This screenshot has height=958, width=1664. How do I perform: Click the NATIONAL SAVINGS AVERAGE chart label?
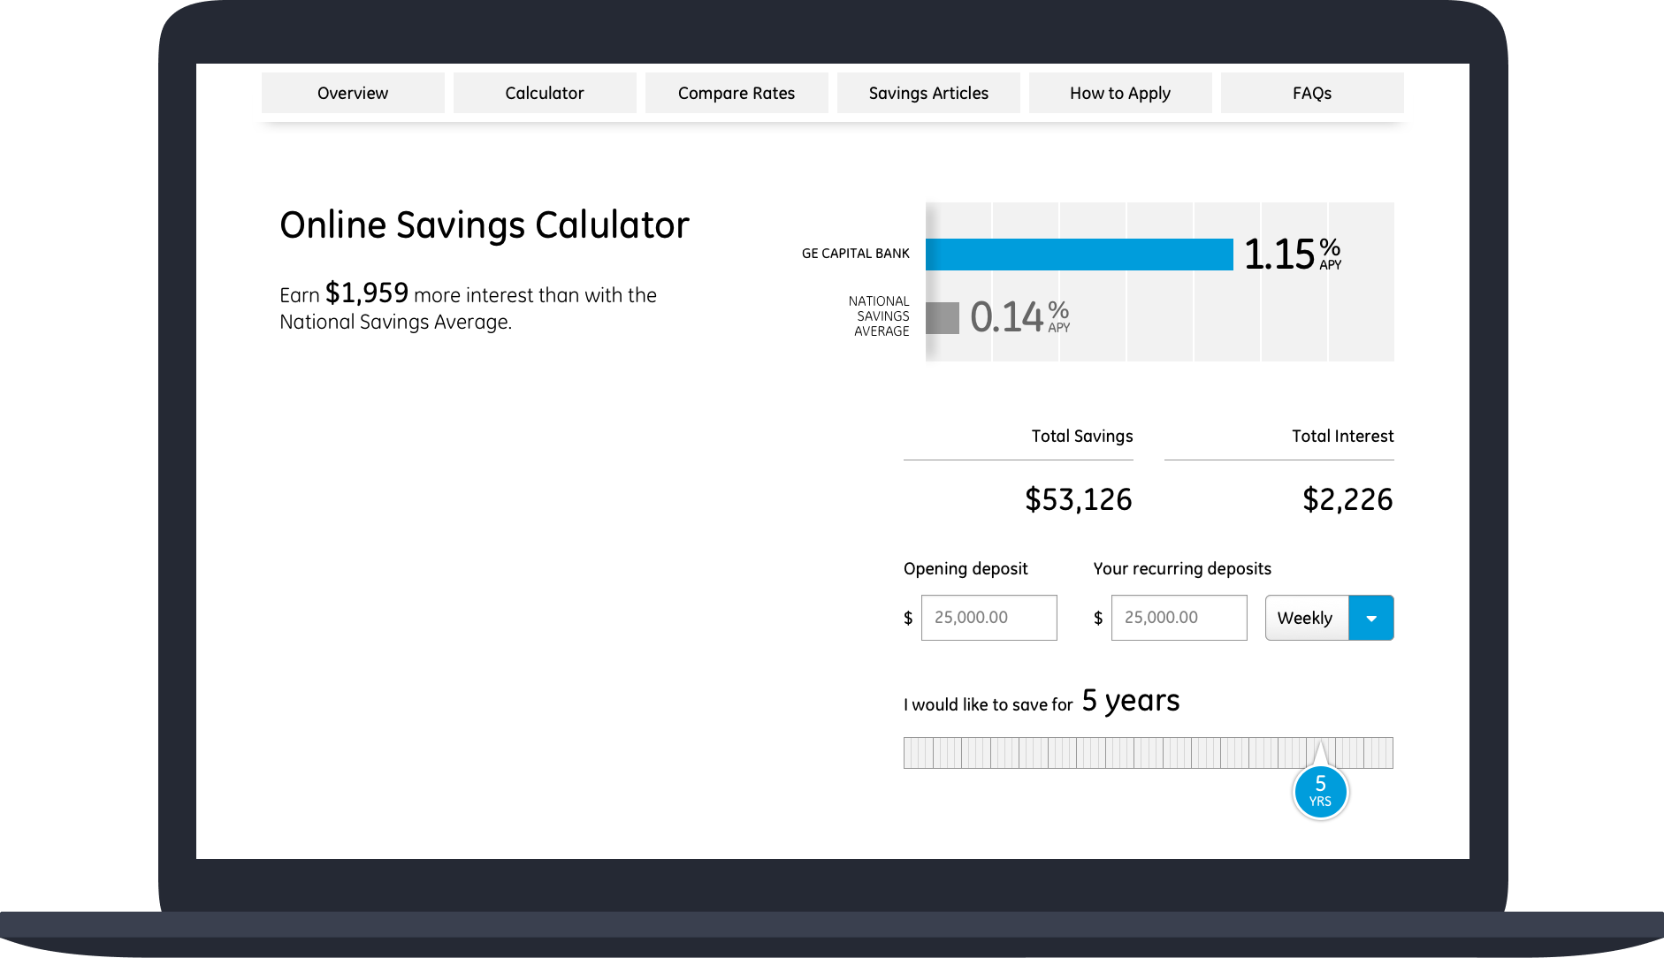879,316
